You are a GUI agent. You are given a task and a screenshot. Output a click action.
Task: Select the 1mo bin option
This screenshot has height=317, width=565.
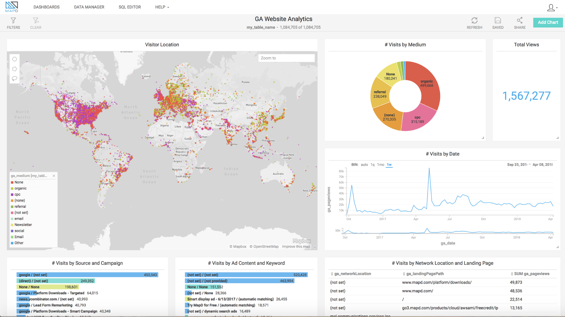coord(380,165)
